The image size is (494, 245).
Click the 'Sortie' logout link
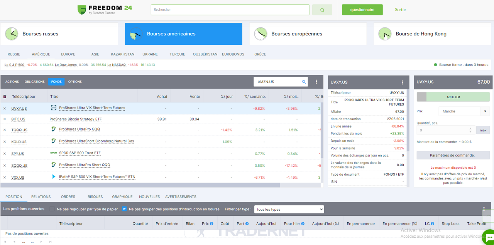tap(400, 10)
